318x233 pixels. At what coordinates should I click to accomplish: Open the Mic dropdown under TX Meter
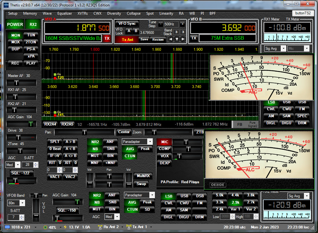point(307,49)
